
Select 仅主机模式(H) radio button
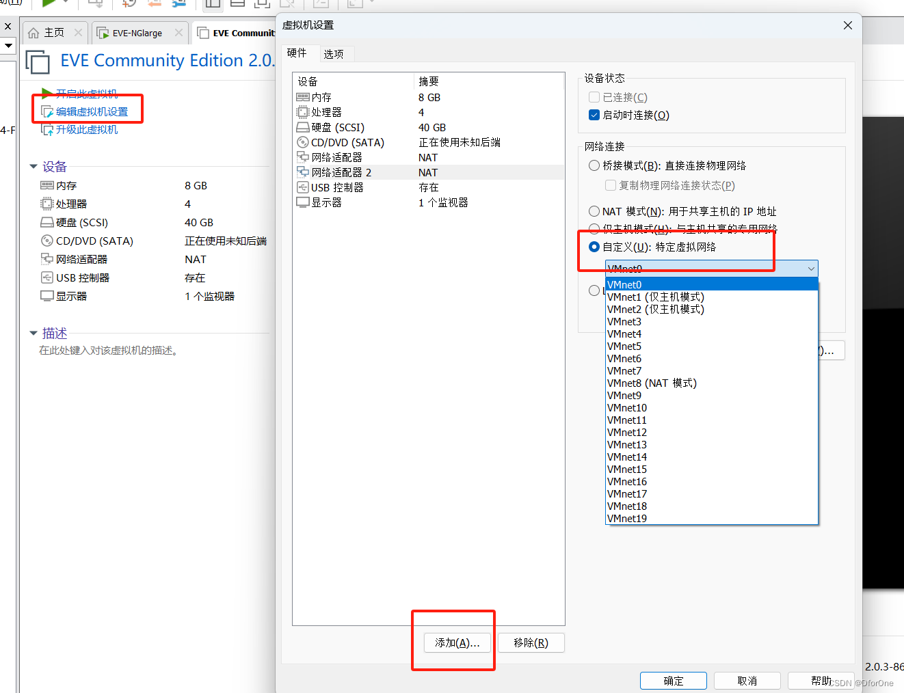coord(594,229)
